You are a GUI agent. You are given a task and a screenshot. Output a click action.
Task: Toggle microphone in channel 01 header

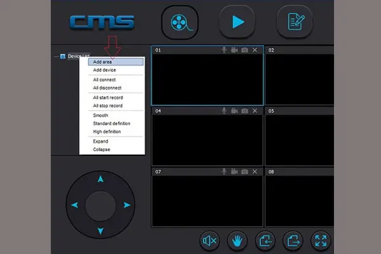pos(224,50)
